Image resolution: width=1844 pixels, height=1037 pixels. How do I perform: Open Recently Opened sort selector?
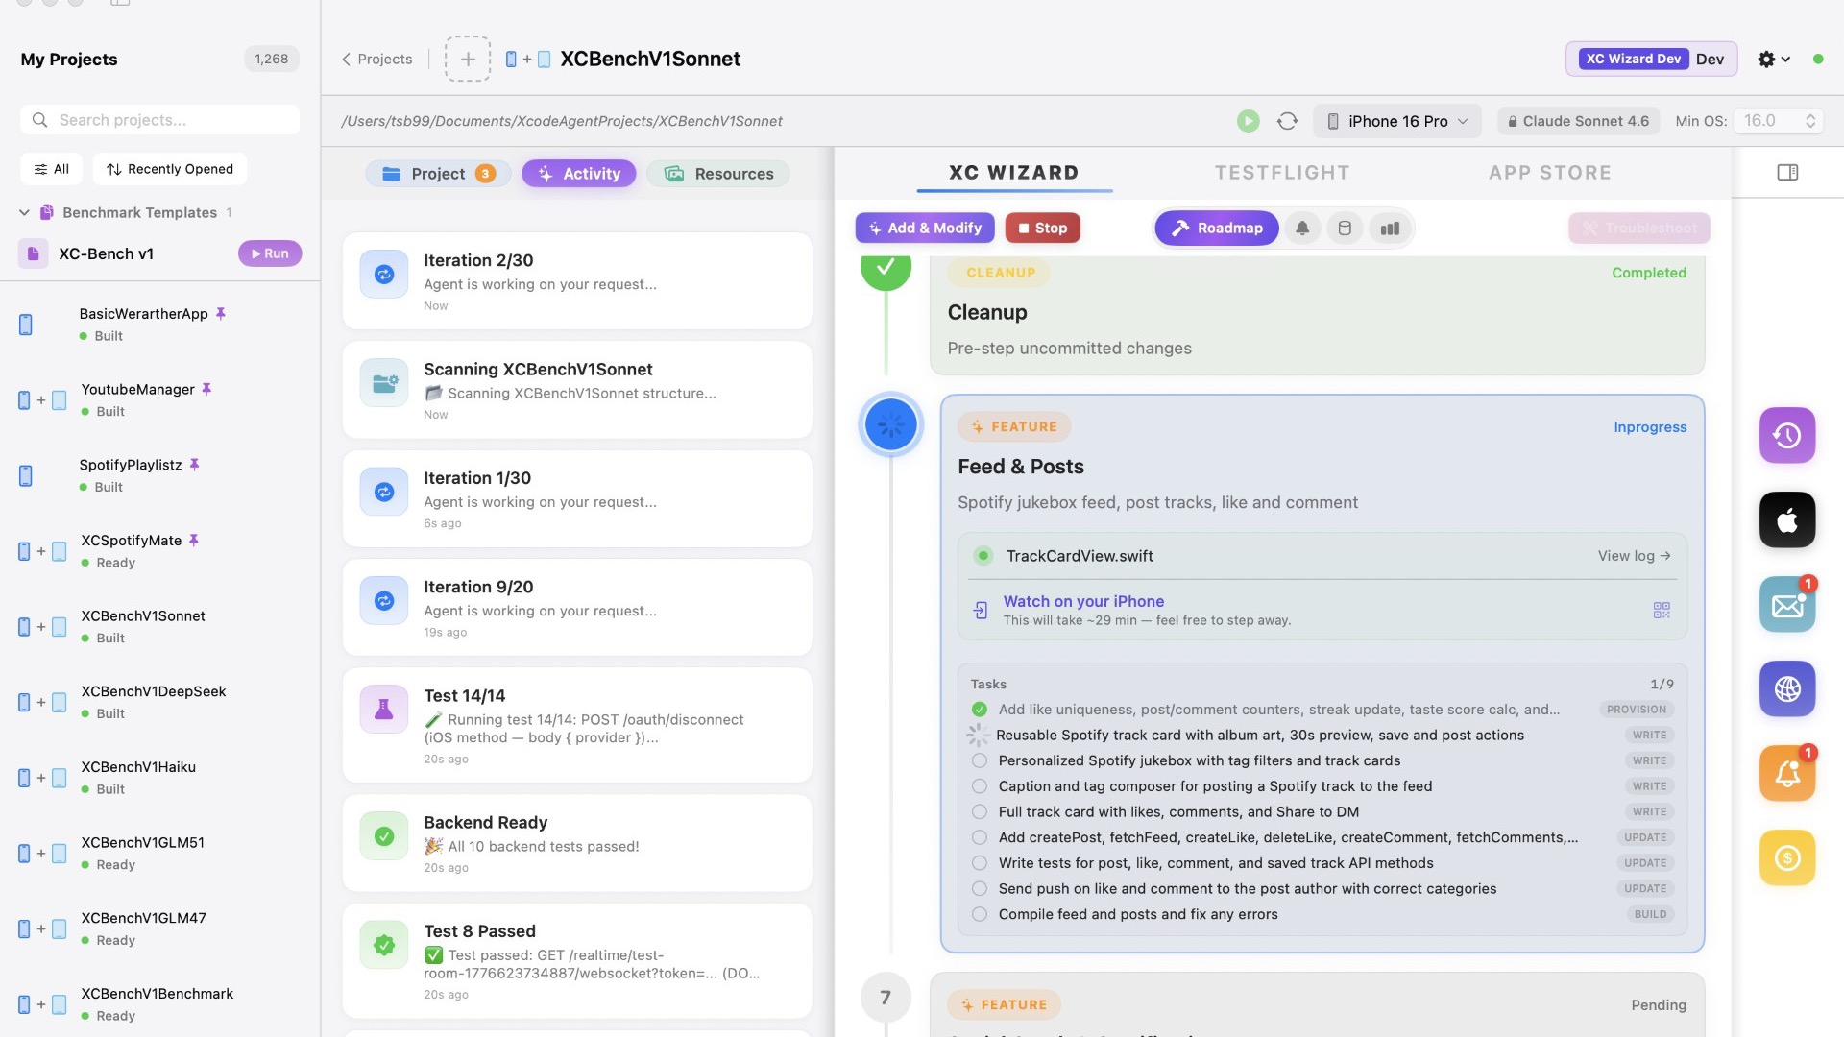point(170,169)
